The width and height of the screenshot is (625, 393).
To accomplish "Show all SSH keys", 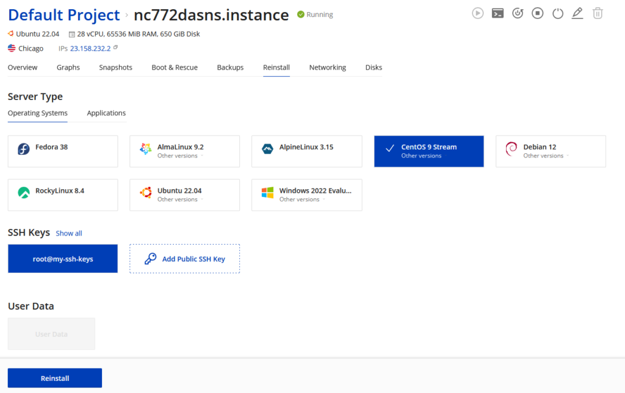I will 68,233.
